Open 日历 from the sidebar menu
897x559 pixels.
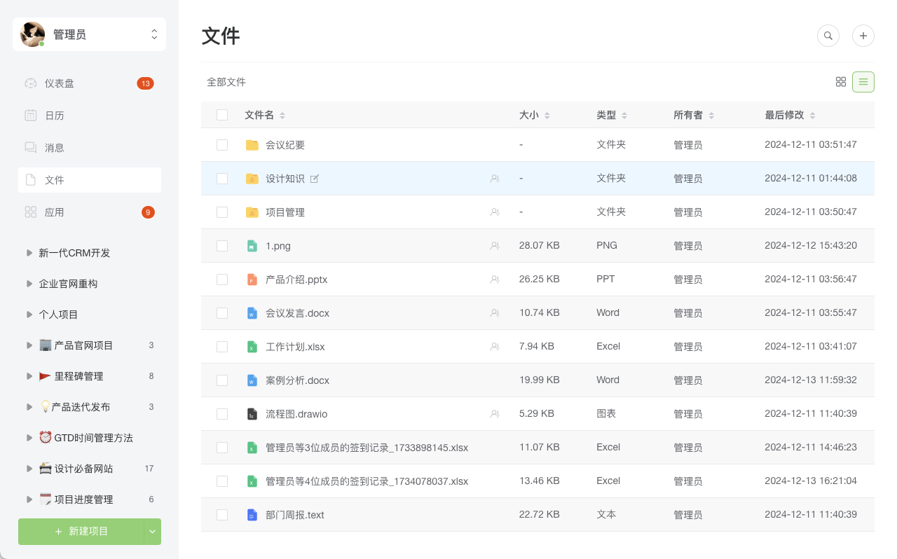pos(90,116)
